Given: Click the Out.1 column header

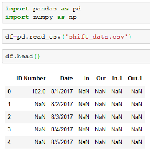Looking at the screenshot, I should [135, 78].
